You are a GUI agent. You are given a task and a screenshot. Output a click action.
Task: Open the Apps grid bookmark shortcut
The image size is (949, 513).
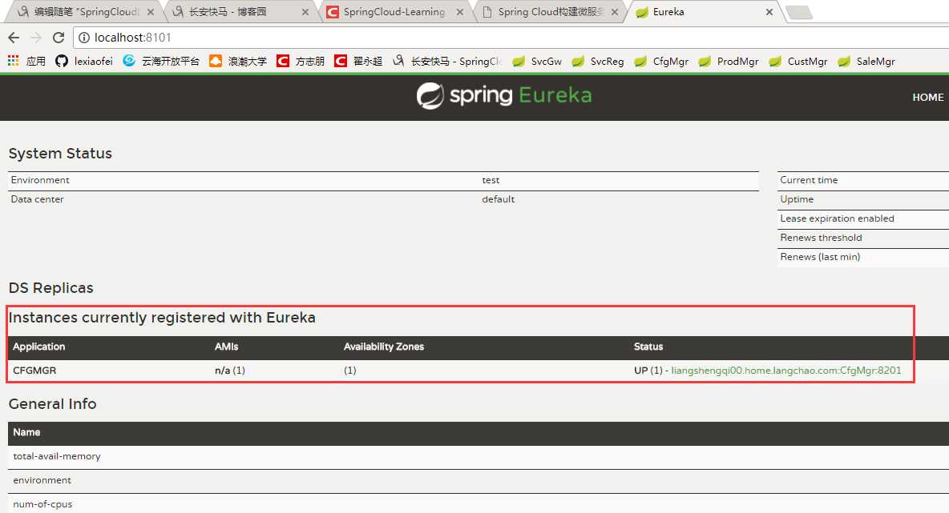[x=26, y=62]
